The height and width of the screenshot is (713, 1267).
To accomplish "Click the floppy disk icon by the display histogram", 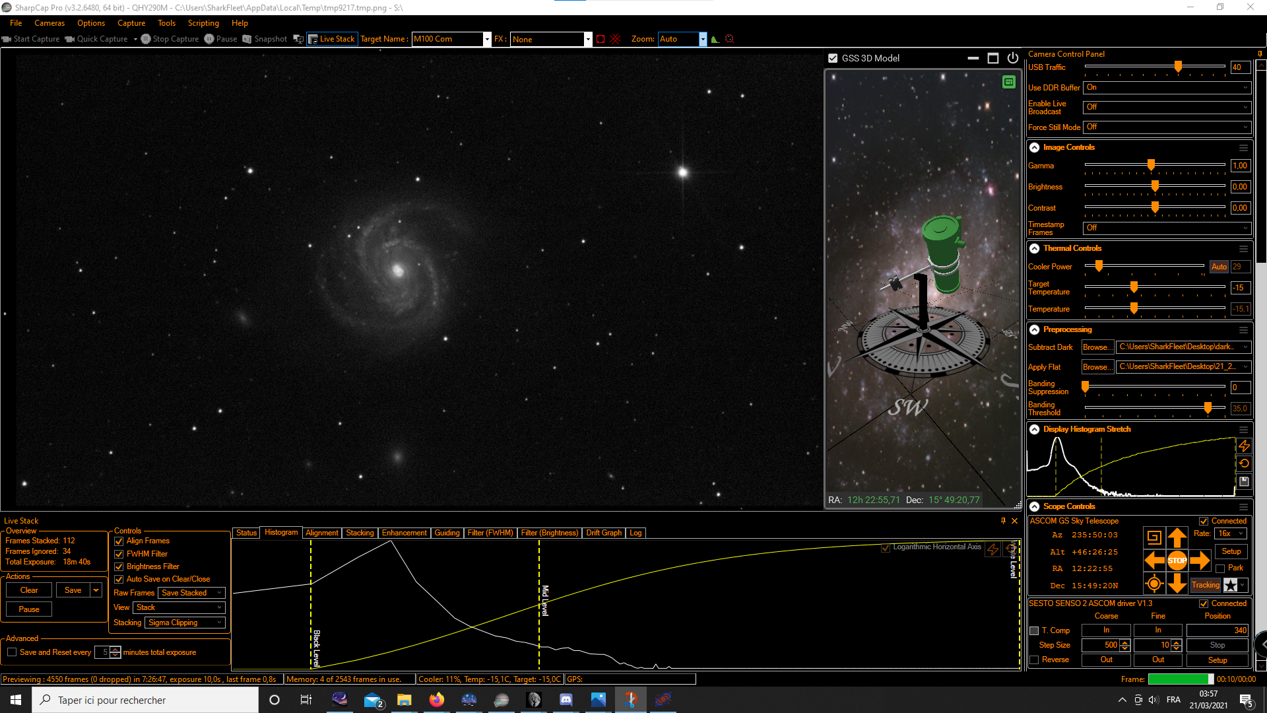I will [x=1244, y=481].
